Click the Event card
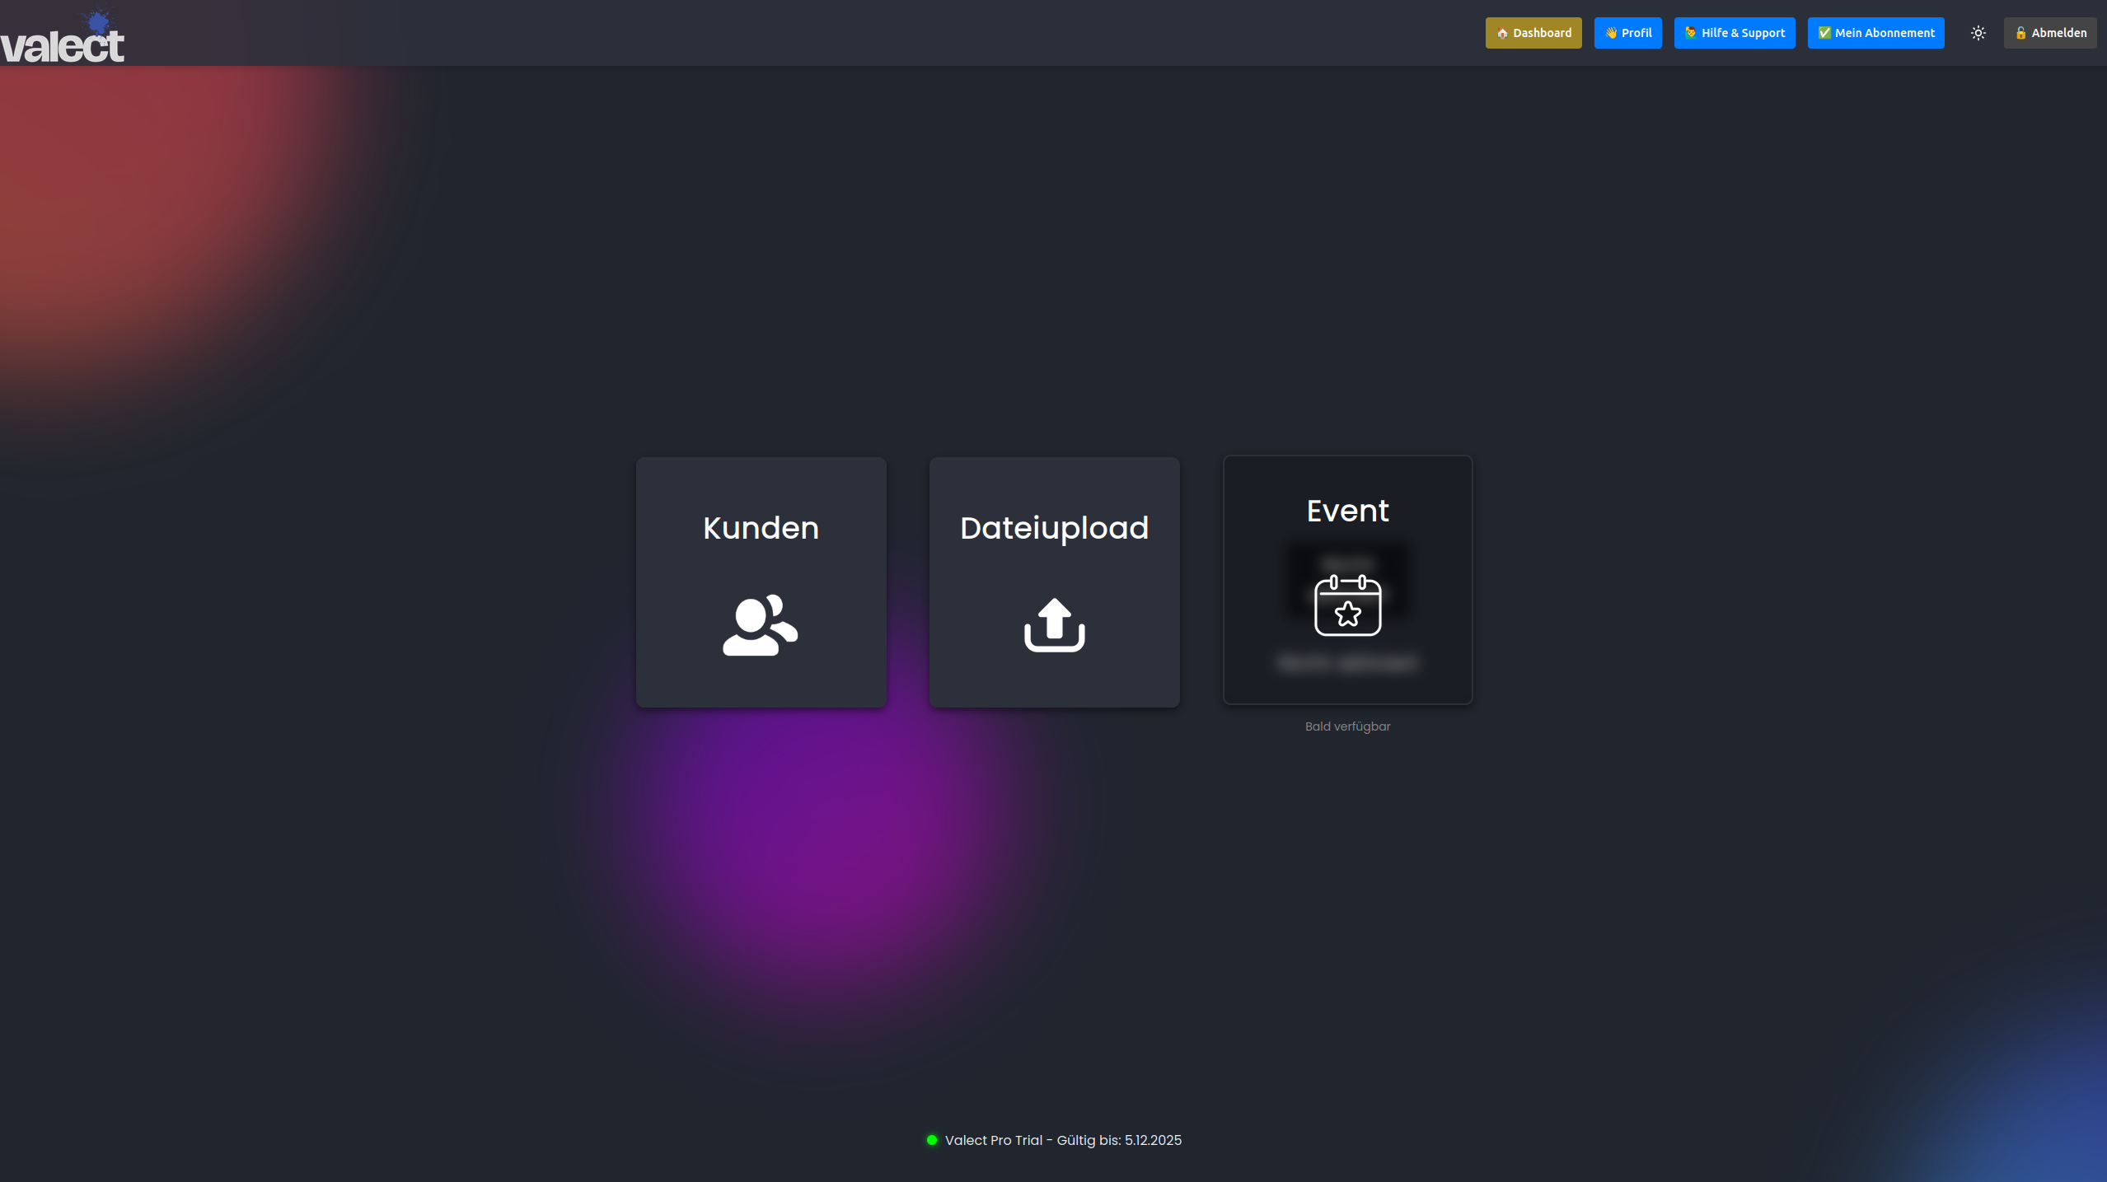 click(1346, 579)
